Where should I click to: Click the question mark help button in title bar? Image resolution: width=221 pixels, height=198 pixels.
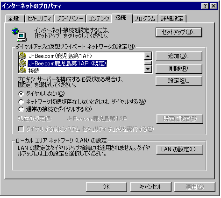point(205,6)
